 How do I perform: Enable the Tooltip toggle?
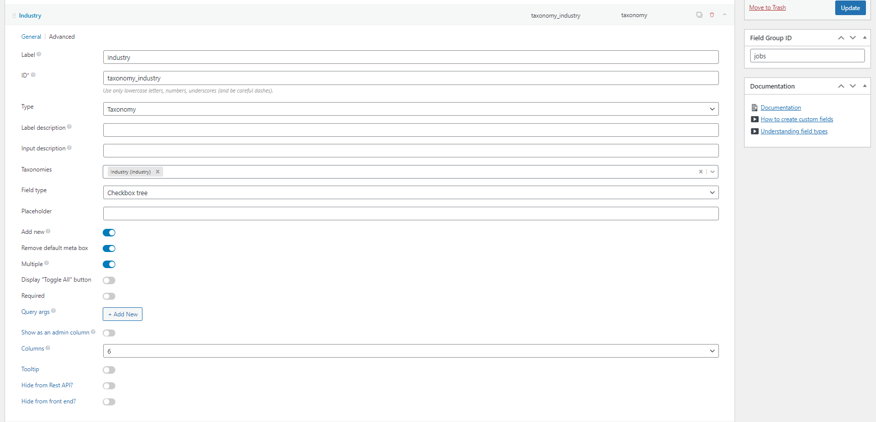[109, 370]
